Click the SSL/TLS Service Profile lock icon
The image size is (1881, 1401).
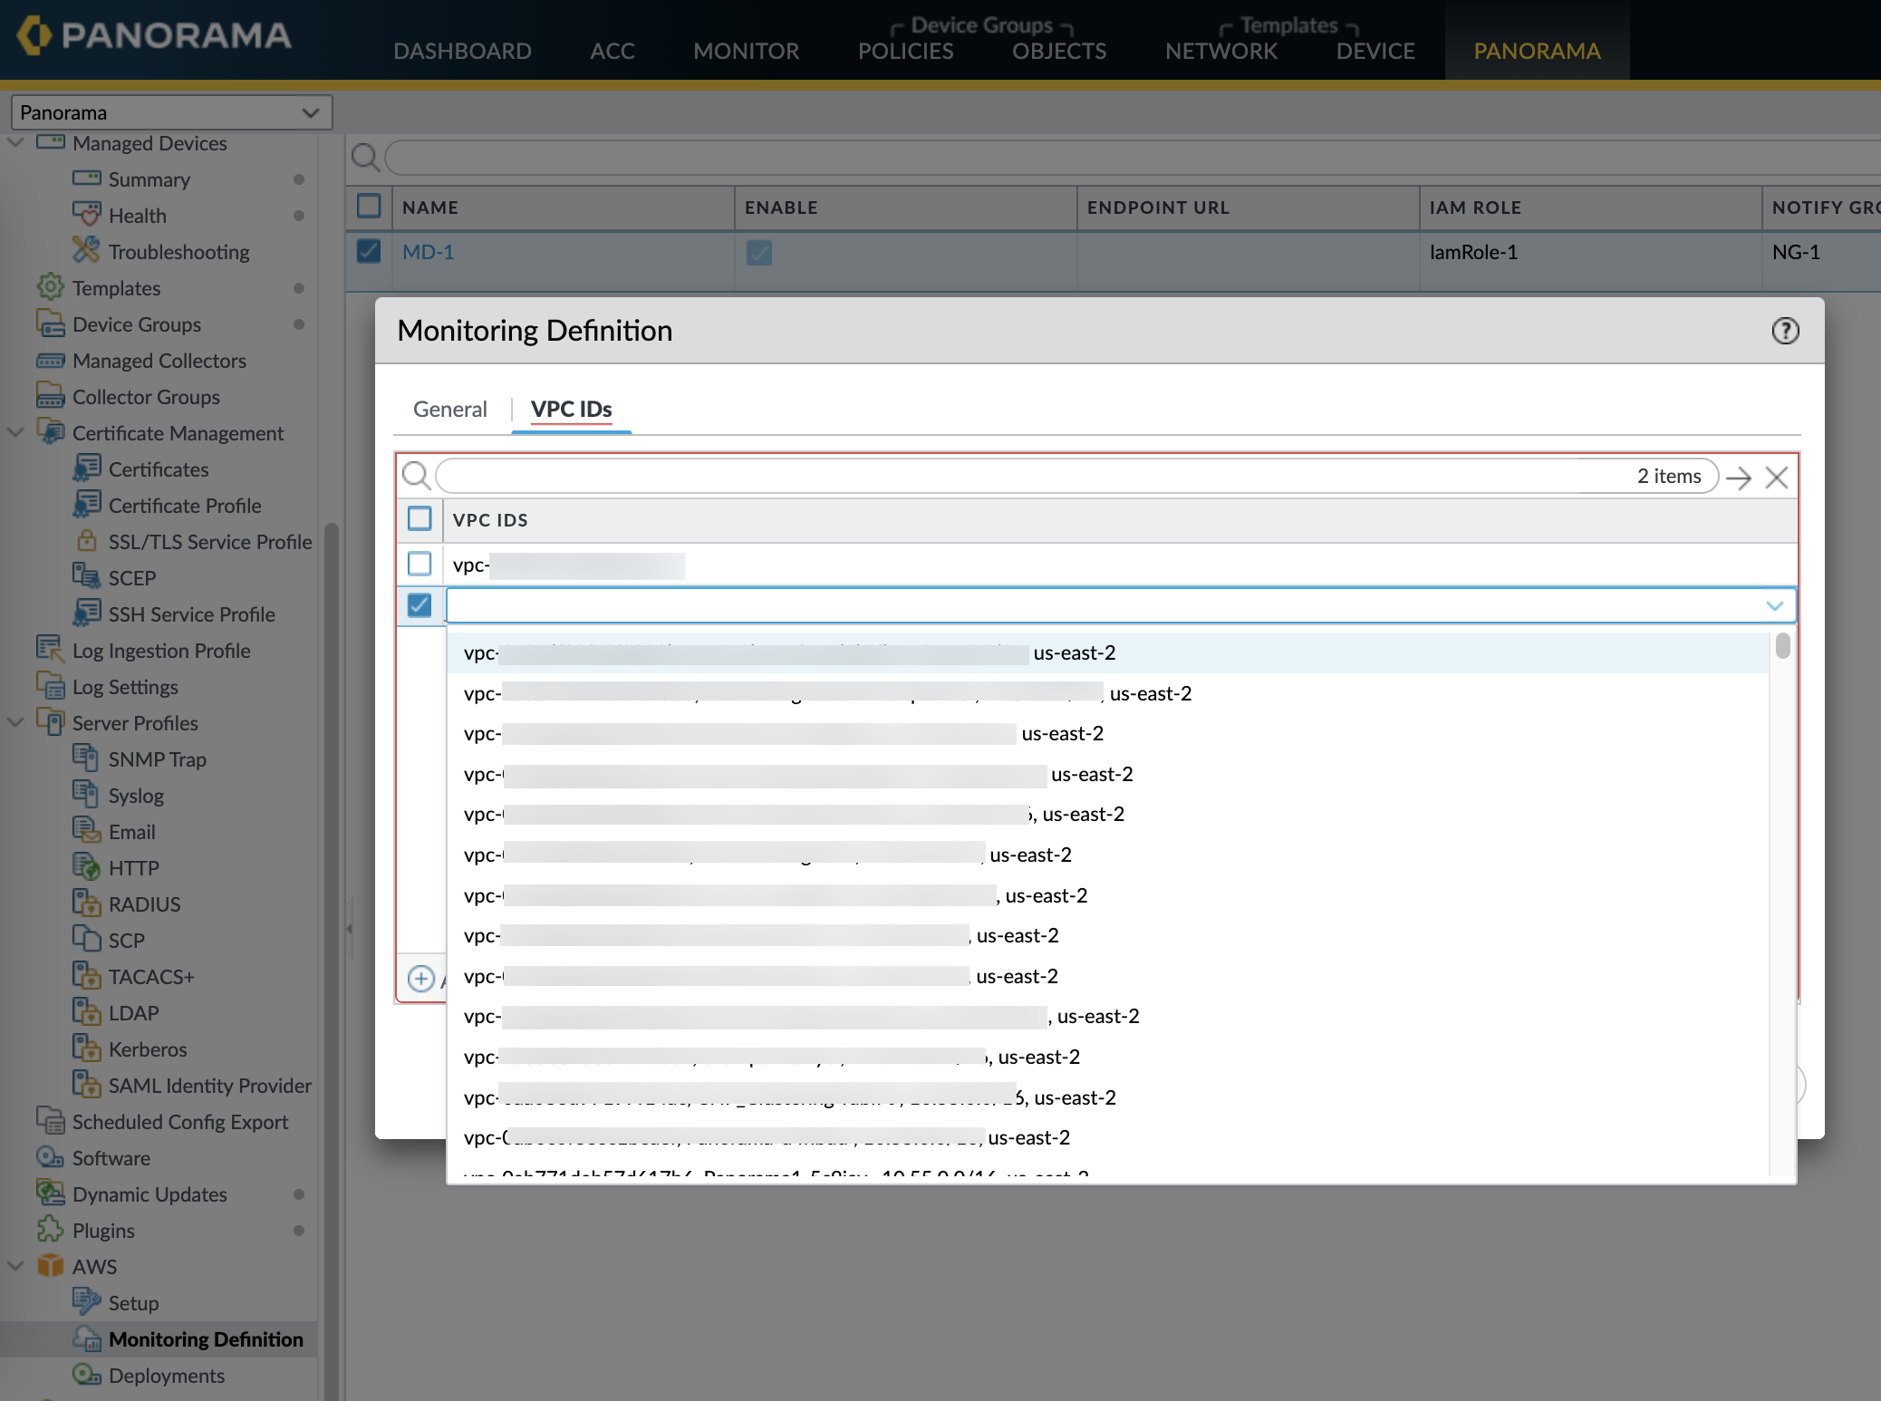click(86, 541)
